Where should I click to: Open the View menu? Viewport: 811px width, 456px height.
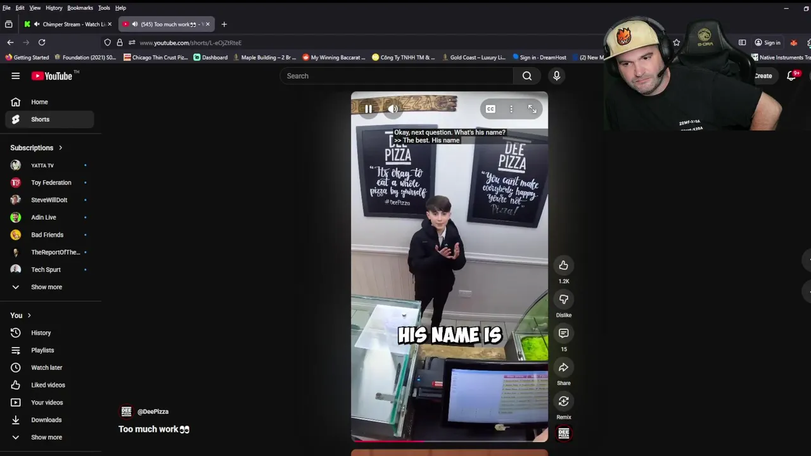[35, 8]
